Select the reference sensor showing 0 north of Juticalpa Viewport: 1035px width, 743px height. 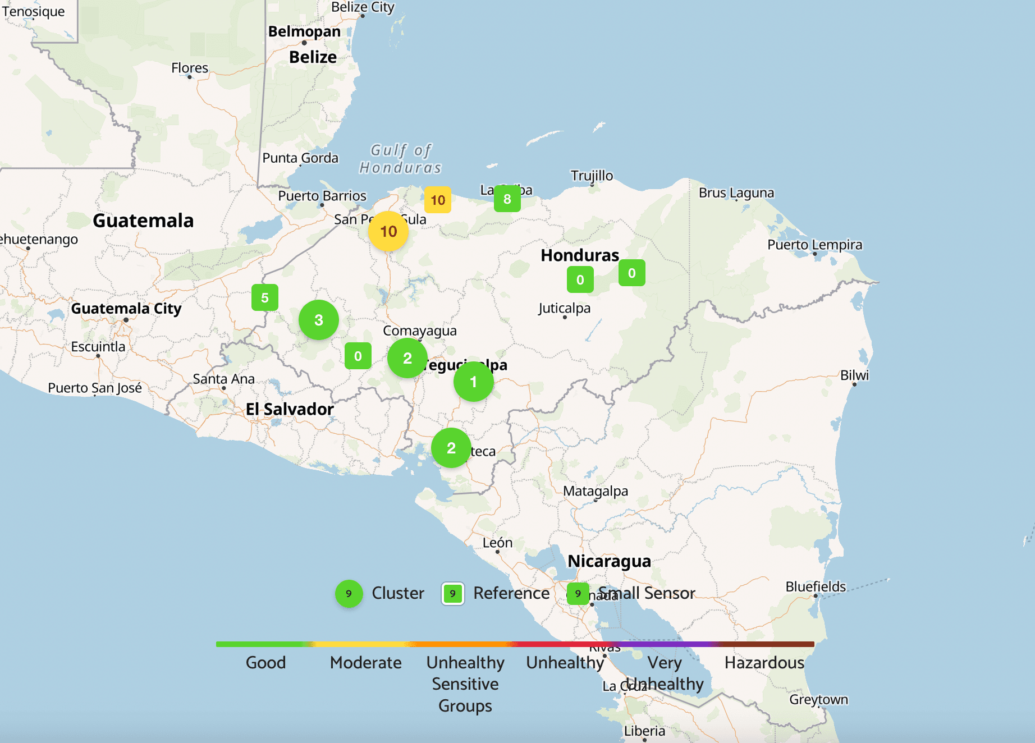(580, 279)
